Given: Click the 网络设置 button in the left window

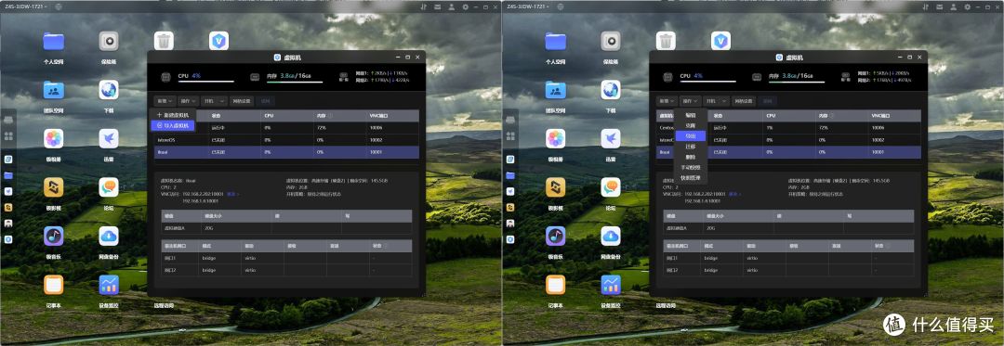Looking at the screenshot, I should point(242,101).
